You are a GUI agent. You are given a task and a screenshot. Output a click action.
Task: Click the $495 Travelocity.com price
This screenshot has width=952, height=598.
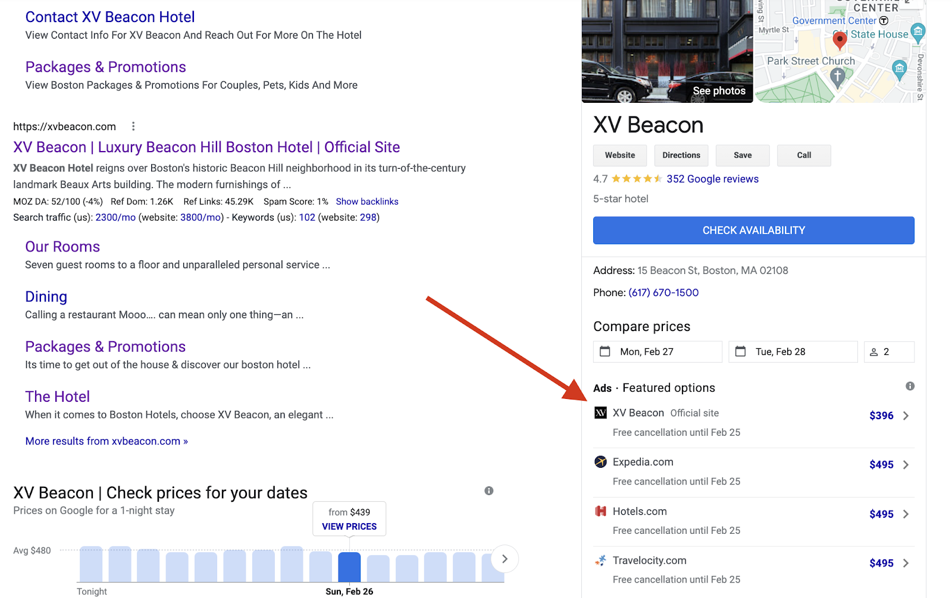tap(881, 563)
